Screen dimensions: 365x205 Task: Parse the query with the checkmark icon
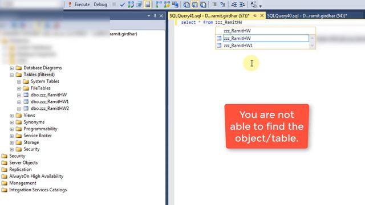click(123, 5)
